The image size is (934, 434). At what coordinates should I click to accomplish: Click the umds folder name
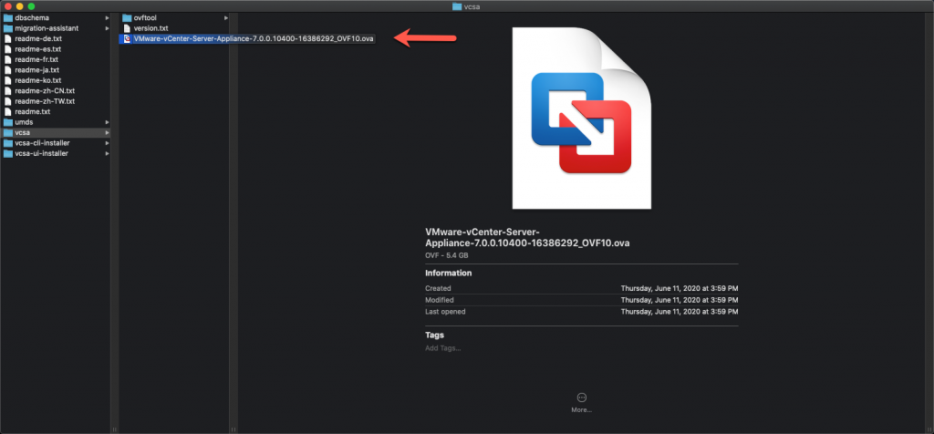point(24,122)
